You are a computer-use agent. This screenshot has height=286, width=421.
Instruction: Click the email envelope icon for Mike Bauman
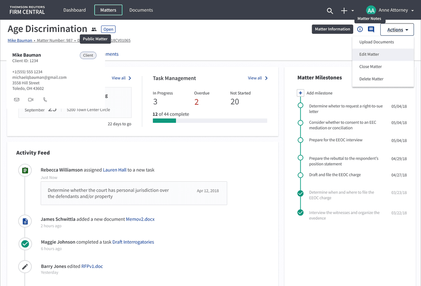click(x=16, y=99)
